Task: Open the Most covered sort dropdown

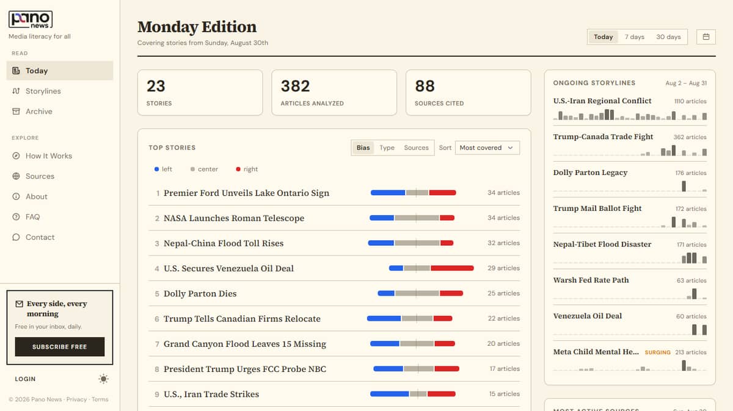Action: [x=487, y=148]
